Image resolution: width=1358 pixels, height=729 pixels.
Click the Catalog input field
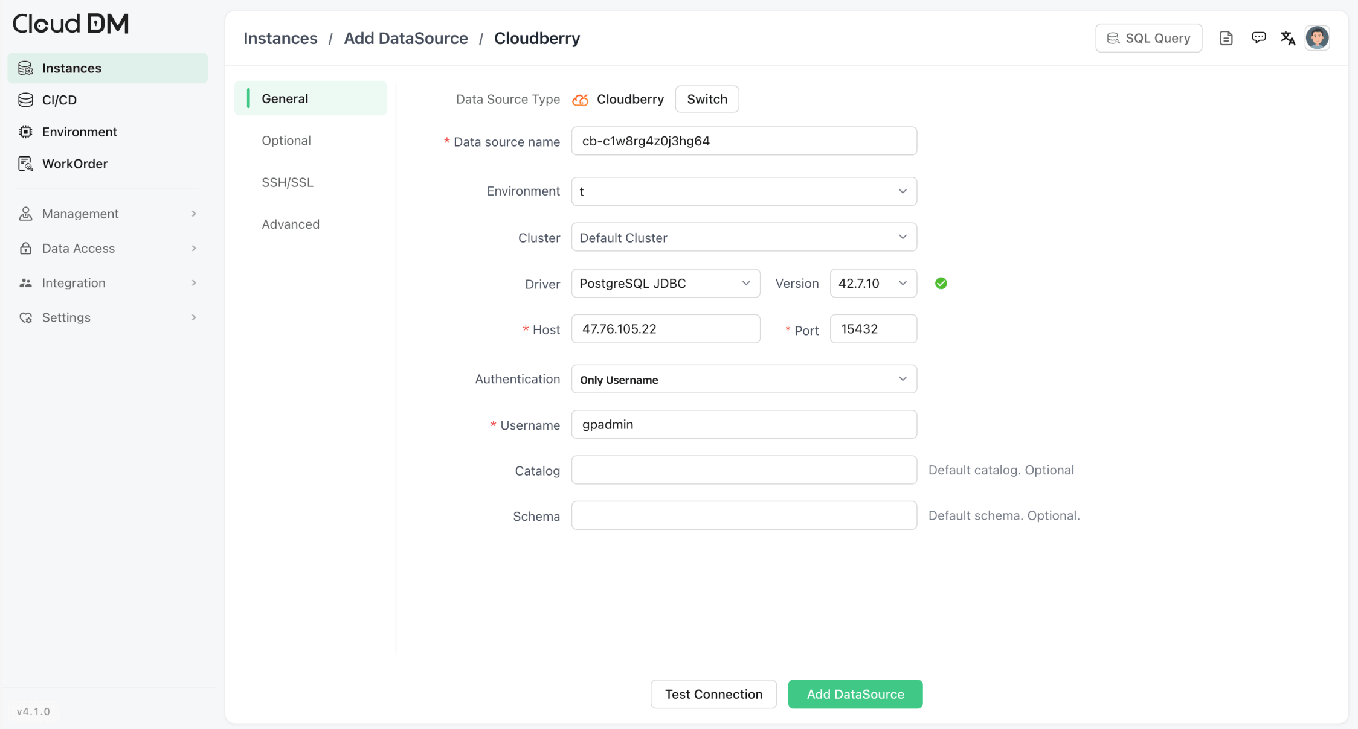[x=744, y=470]
